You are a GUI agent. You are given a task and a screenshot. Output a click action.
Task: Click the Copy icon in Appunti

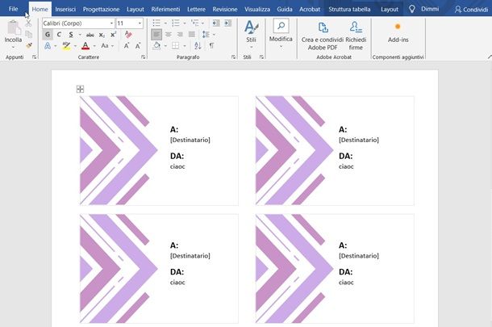tap(28, 34)
